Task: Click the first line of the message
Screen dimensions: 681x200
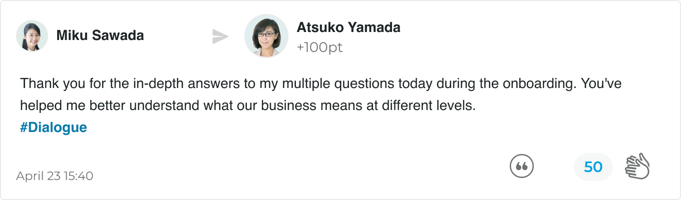Action: pyautogui.click(x=321, y=83)
